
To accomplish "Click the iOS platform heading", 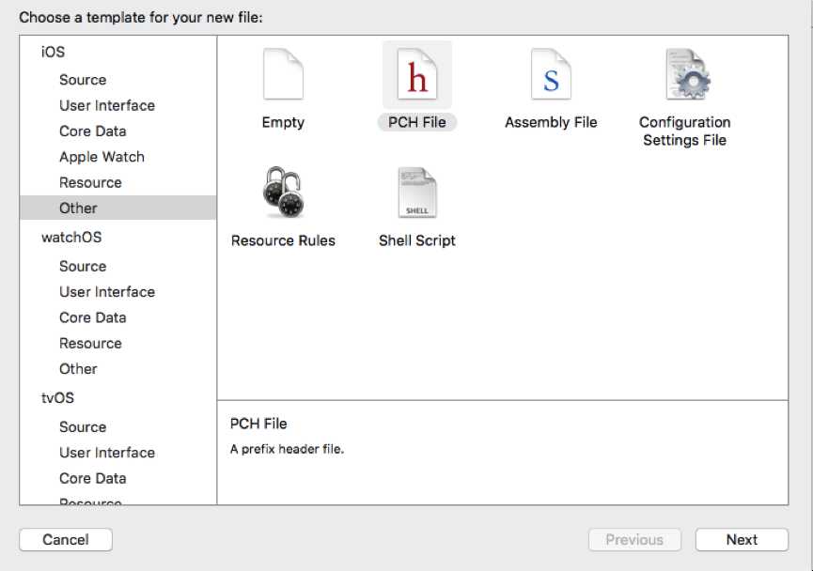I will point(53,52).
